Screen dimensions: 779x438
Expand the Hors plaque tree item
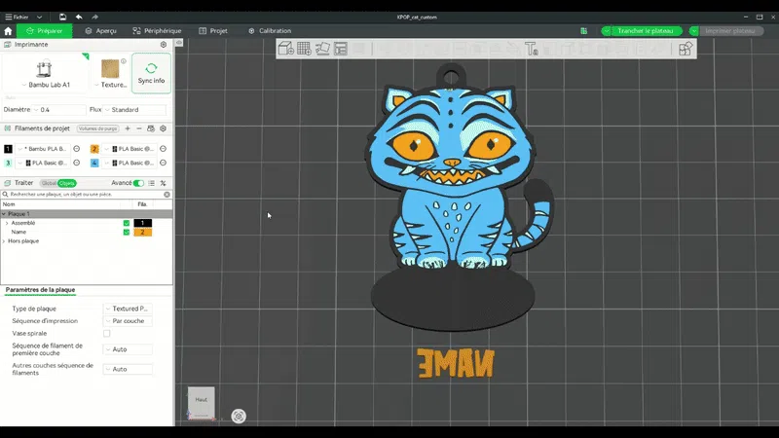pos(4,240)
